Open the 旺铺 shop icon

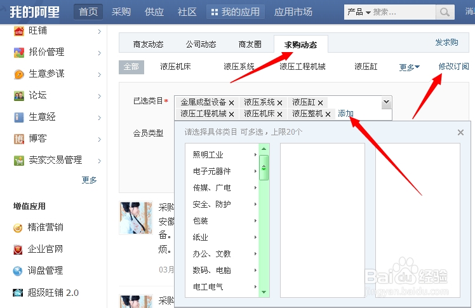[19, 31]
